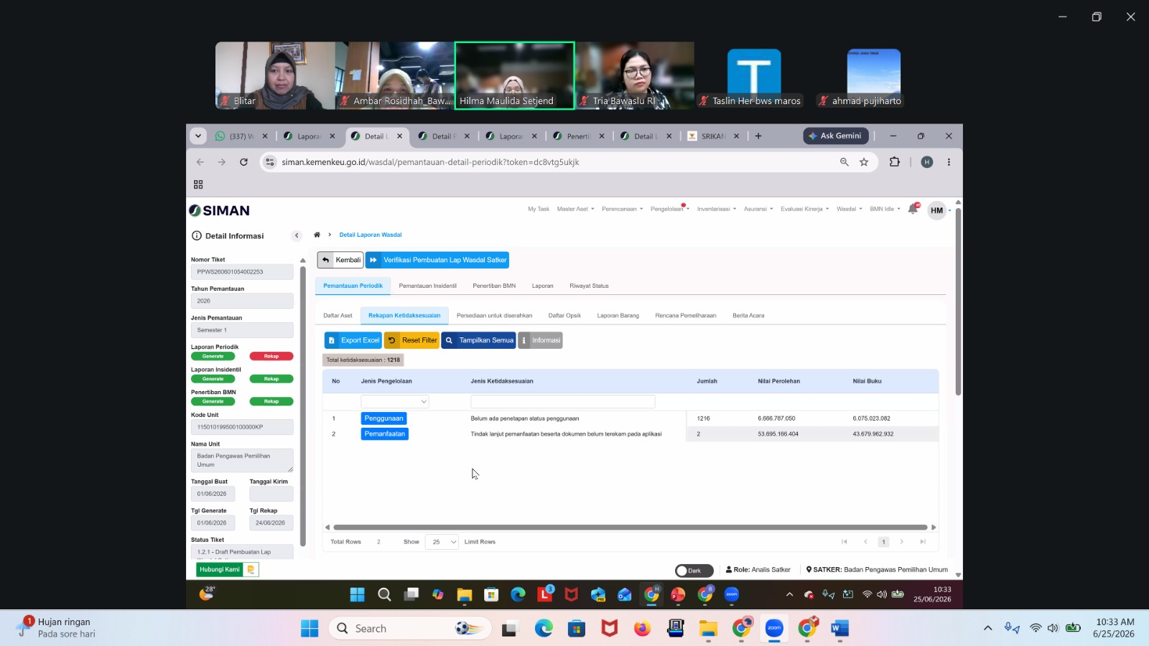Go to the next table page
Screen dimensions: 1149x646
tap(902, 542)
